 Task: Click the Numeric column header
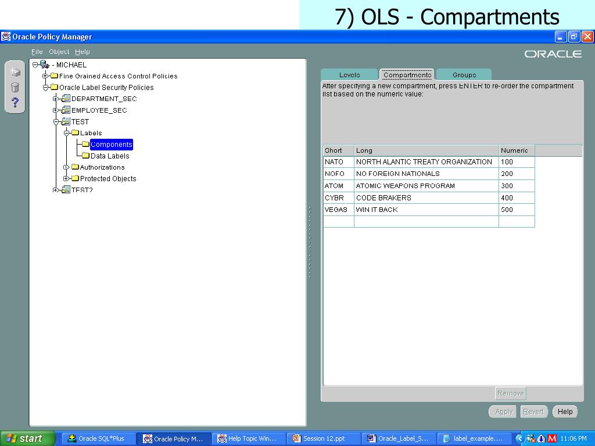(517, 150)
